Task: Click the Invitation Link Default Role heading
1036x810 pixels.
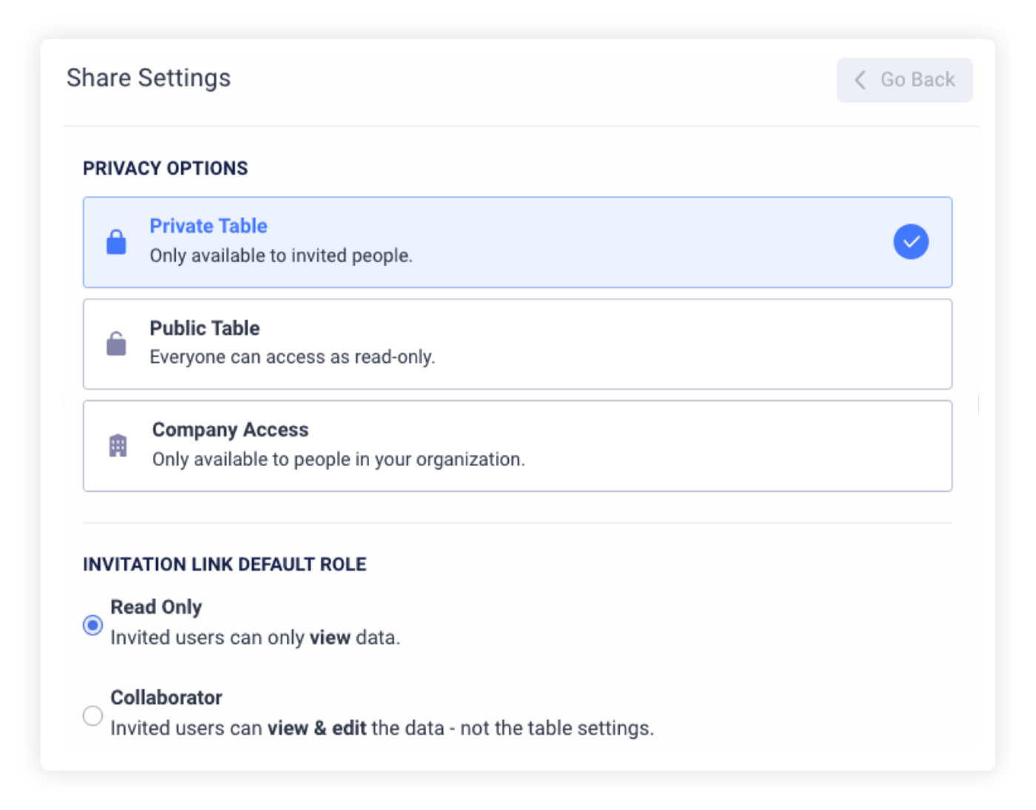Action: 224,564
